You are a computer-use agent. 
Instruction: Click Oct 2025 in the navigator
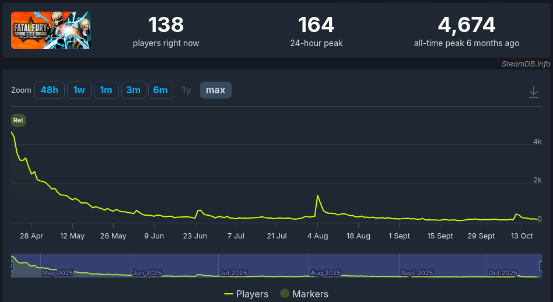coord(503,273)
